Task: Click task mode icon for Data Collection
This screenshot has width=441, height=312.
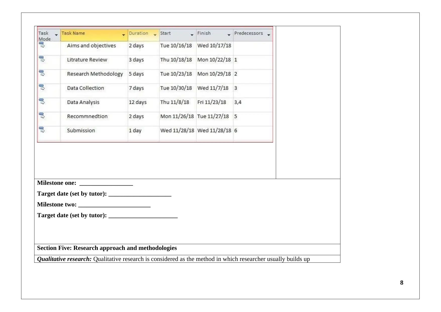Action: (x=42, y=87)
